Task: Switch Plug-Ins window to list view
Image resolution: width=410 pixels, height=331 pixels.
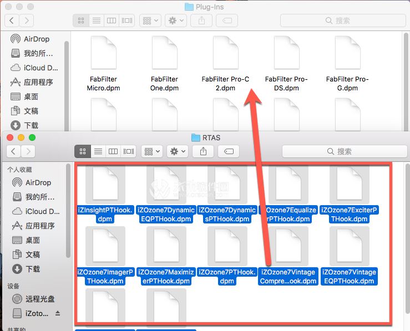Action: (x=97, y=21)
